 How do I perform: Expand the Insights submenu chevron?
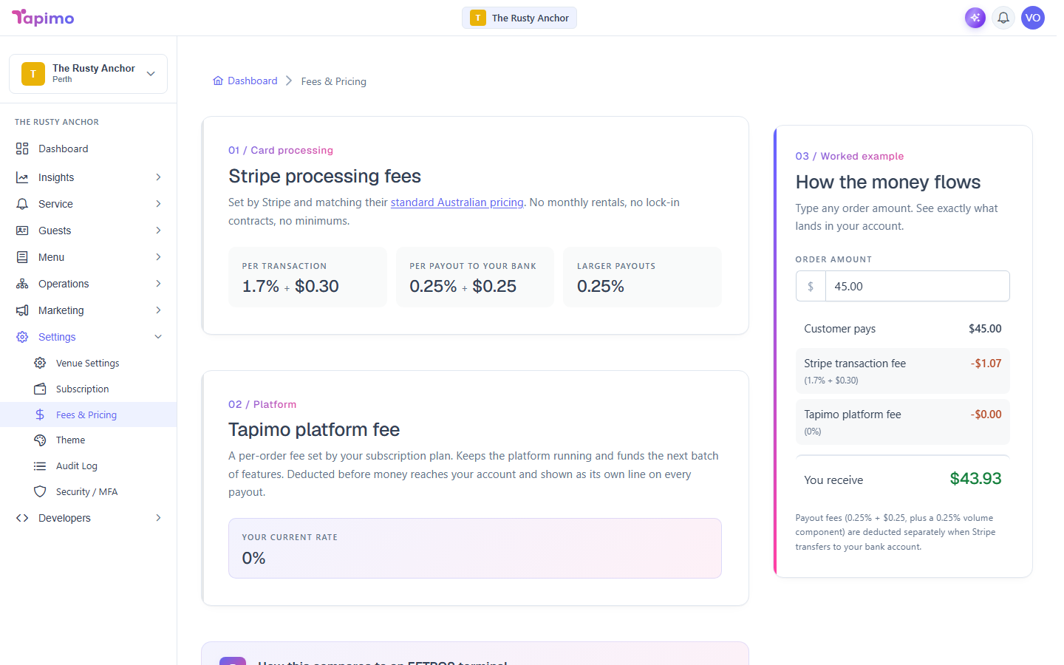pos(158,177)
